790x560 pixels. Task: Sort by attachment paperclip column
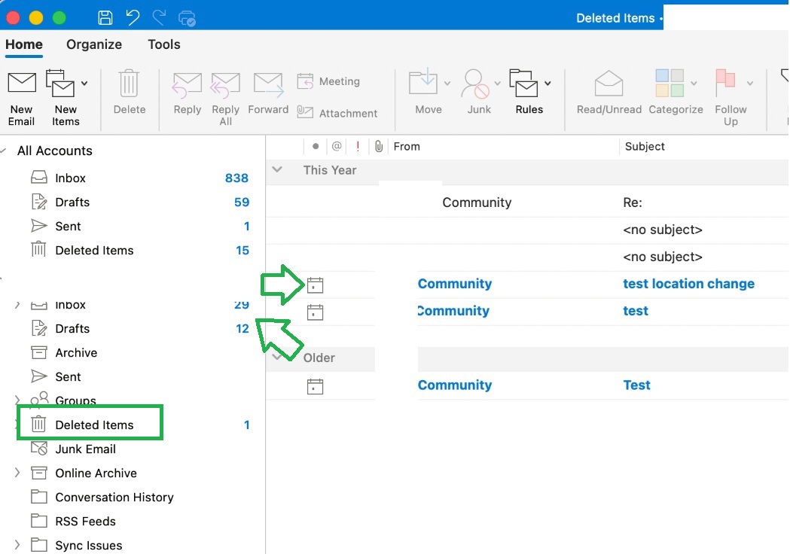pyautogui.click(x=379, y=147)
